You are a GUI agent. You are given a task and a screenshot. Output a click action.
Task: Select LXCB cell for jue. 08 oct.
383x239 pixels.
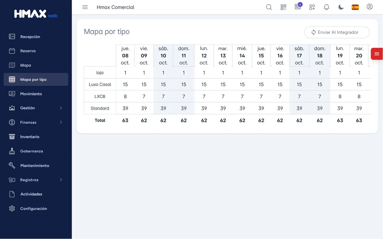pos(125,96)
